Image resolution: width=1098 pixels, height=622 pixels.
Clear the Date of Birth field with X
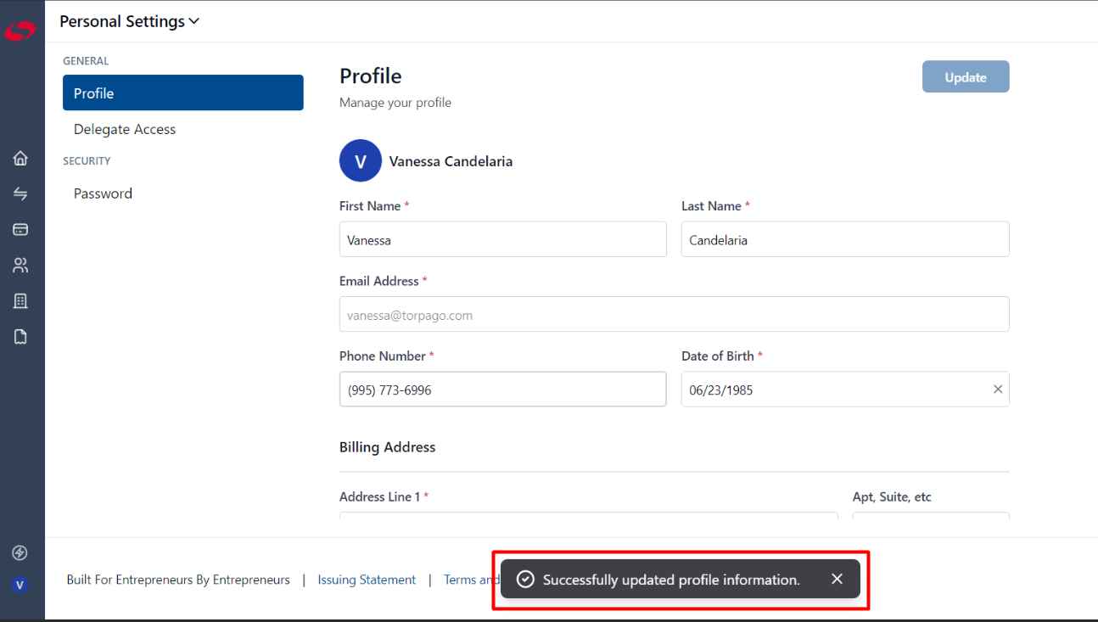tap(998, 389)
